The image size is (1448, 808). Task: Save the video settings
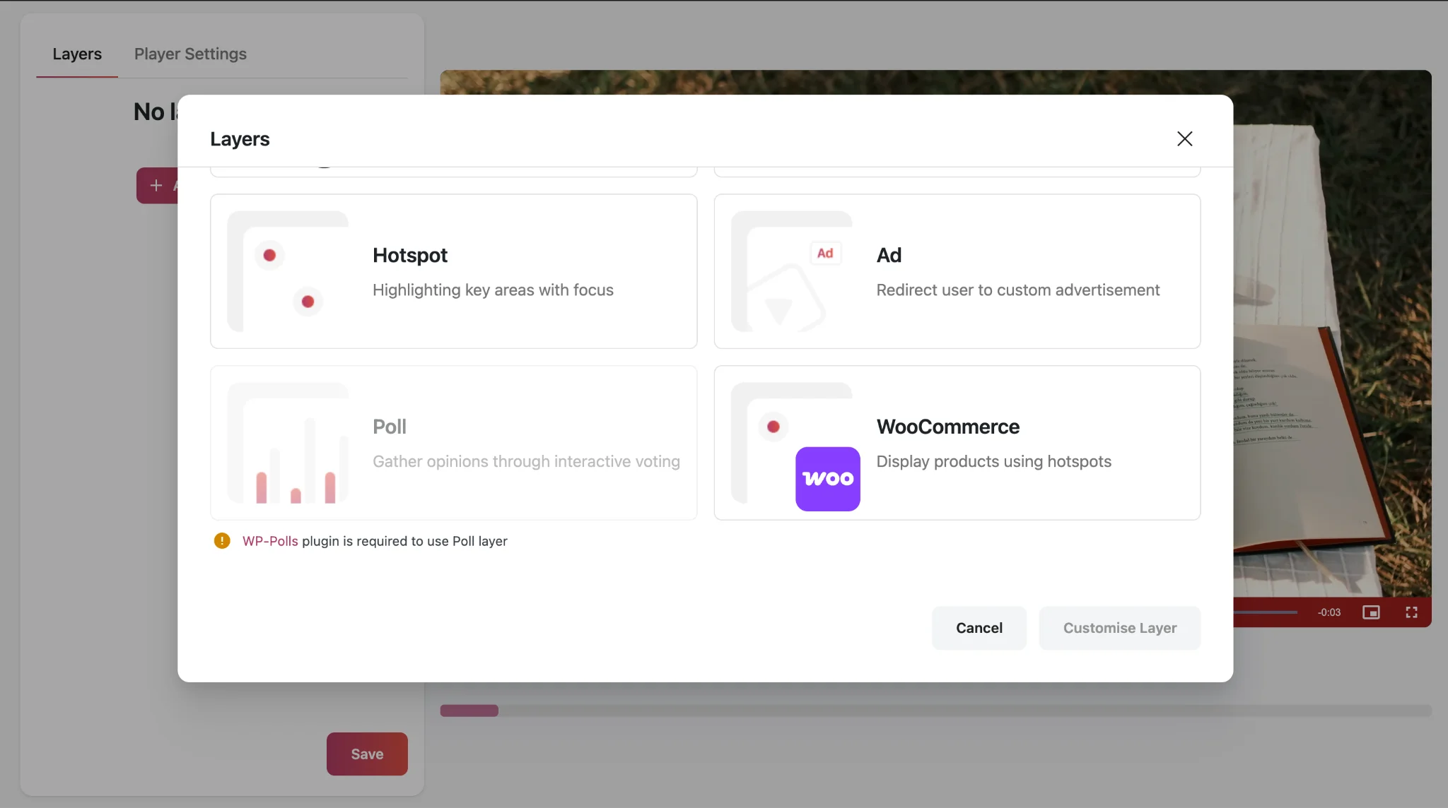pyautogui.click(x=367, y=754)
